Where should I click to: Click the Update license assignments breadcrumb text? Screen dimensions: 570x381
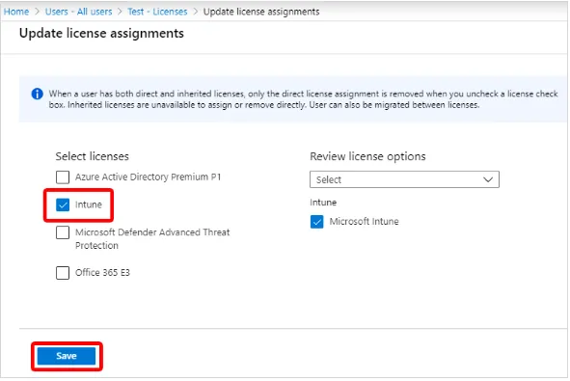261,12
